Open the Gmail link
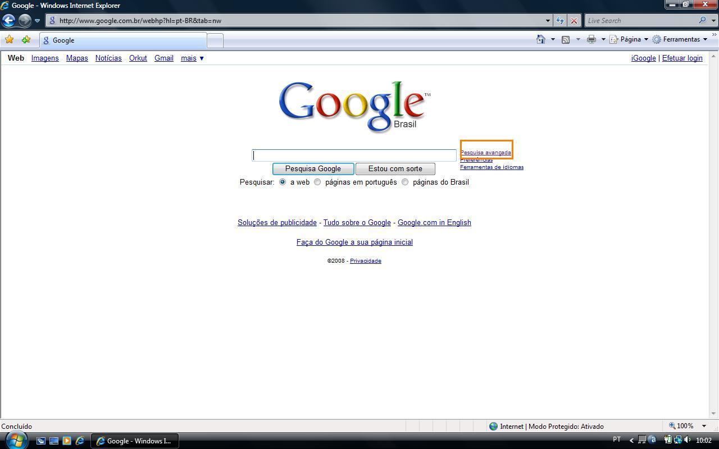This screenshot has height=449, width=719. point(164,58)
